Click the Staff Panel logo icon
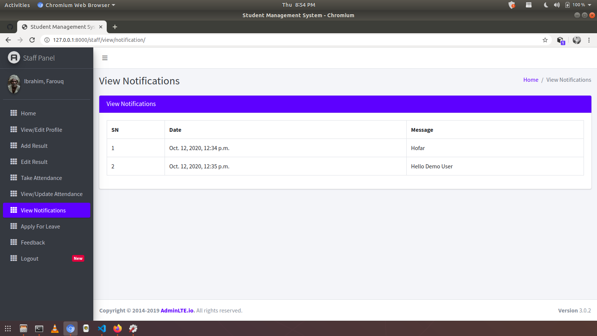The image size is (597, 336). pos(14,57)
